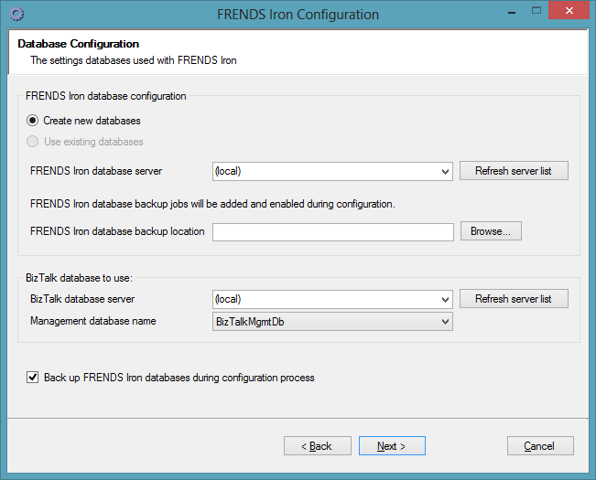Expand BizTalk database server dropdown arrow
This screenshot has height=480, width=596.
click(x=445, y=299)
